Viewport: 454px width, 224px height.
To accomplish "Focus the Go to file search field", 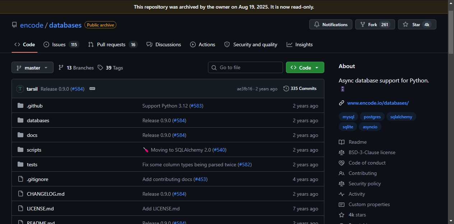I will coord(245,67).
